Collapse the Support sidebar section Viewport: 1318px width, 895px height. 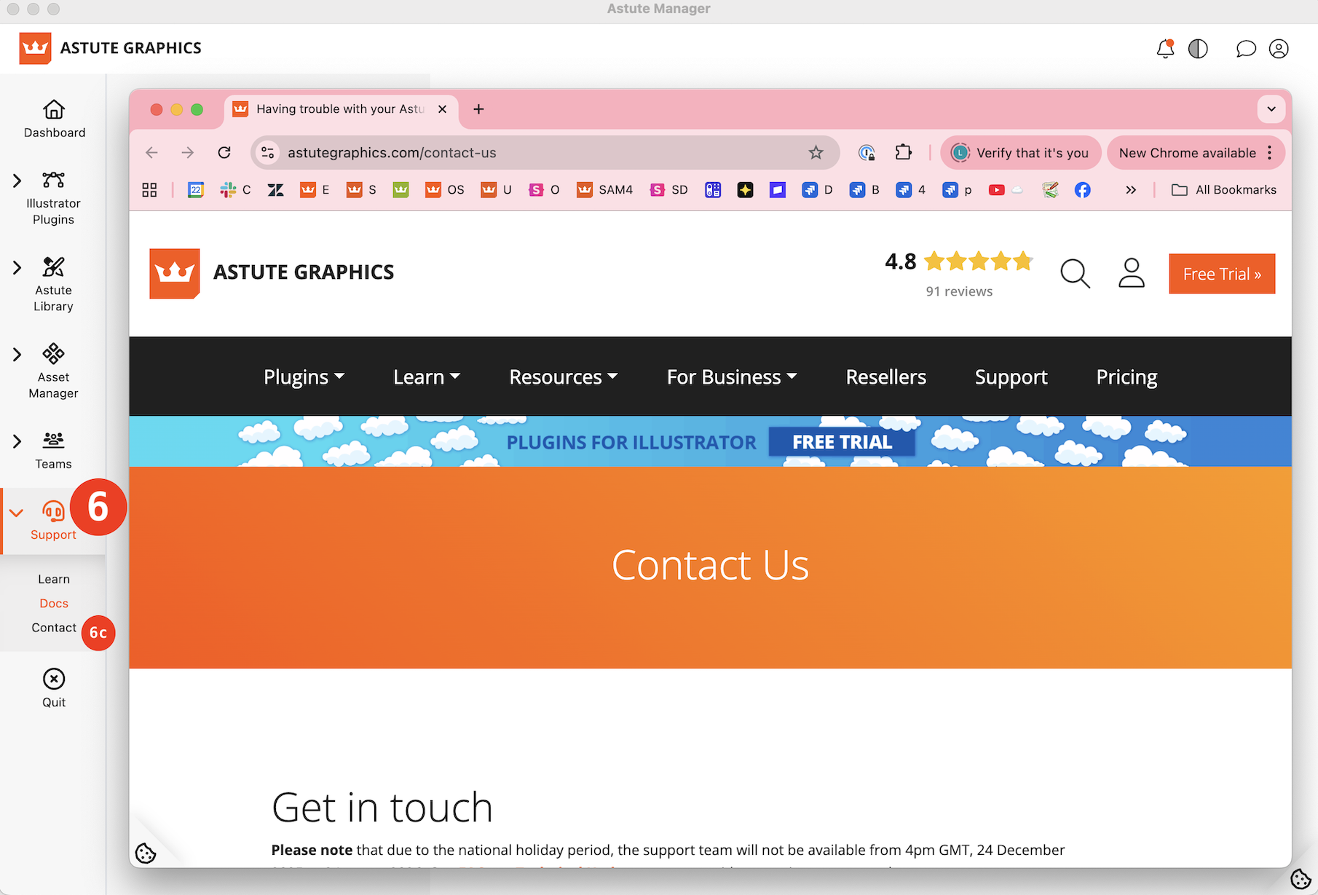click(17, 513)
